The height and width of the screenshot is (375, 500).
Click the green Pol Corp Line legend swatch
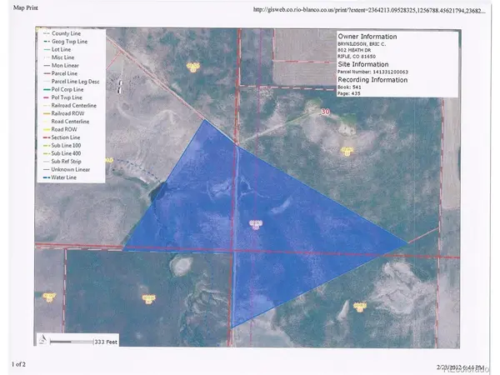click(47, 90)
